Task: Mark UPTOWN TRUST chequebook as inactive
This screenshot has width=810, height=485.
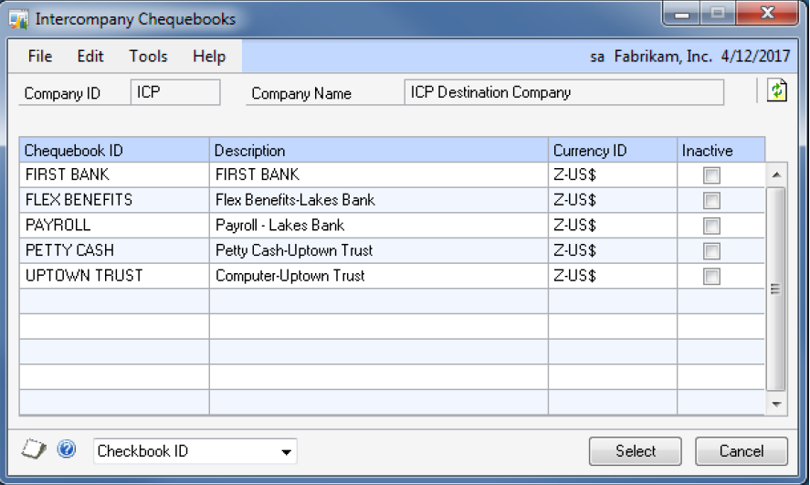Action: tap(711, 276)
